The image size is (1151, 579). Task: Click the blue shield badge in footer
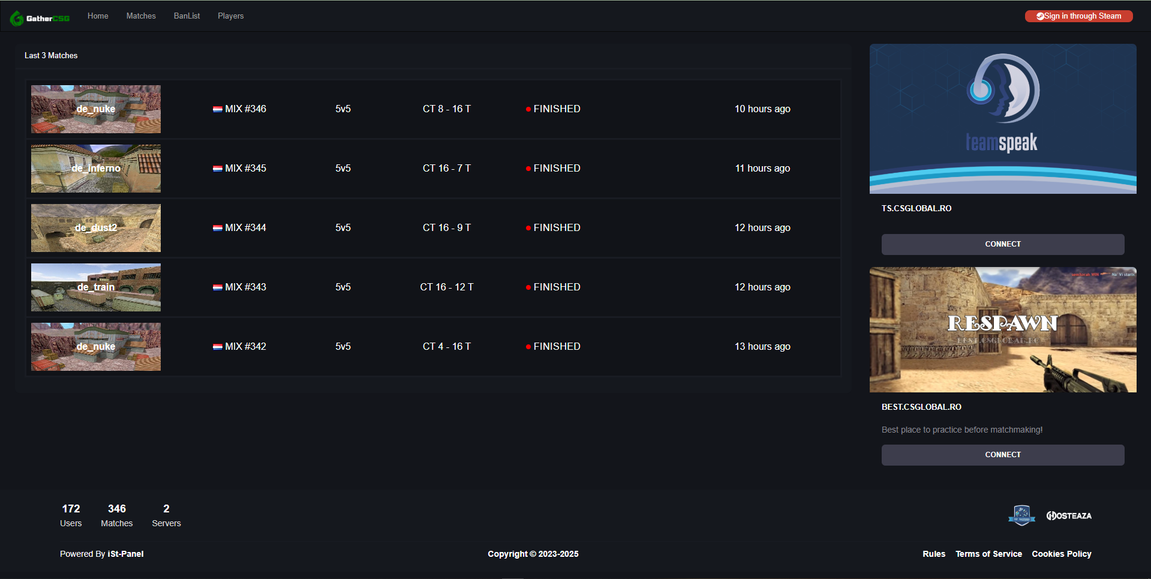tap(1021, 515)
